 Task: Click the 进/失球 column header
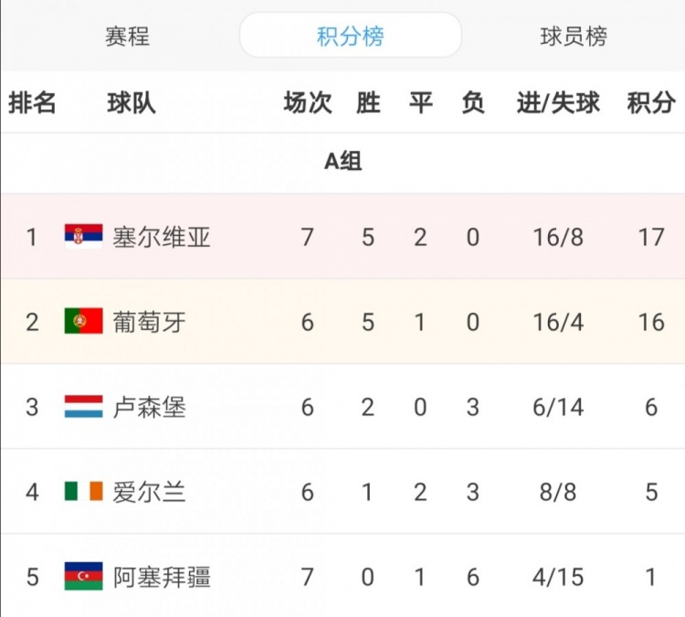(558, 102)
